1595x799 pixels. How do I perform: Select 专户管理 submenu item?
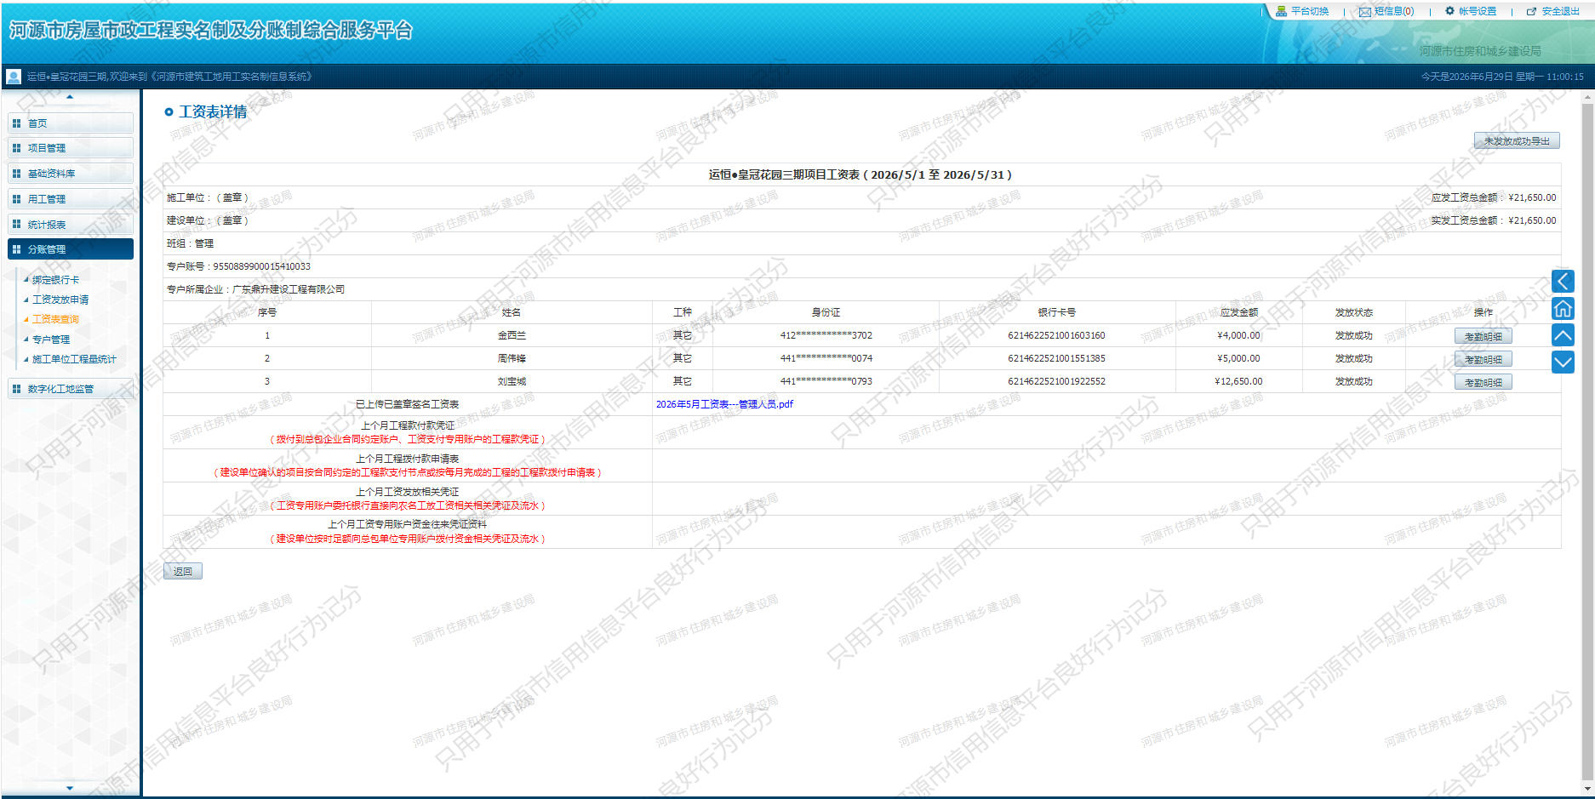(51, 340)
